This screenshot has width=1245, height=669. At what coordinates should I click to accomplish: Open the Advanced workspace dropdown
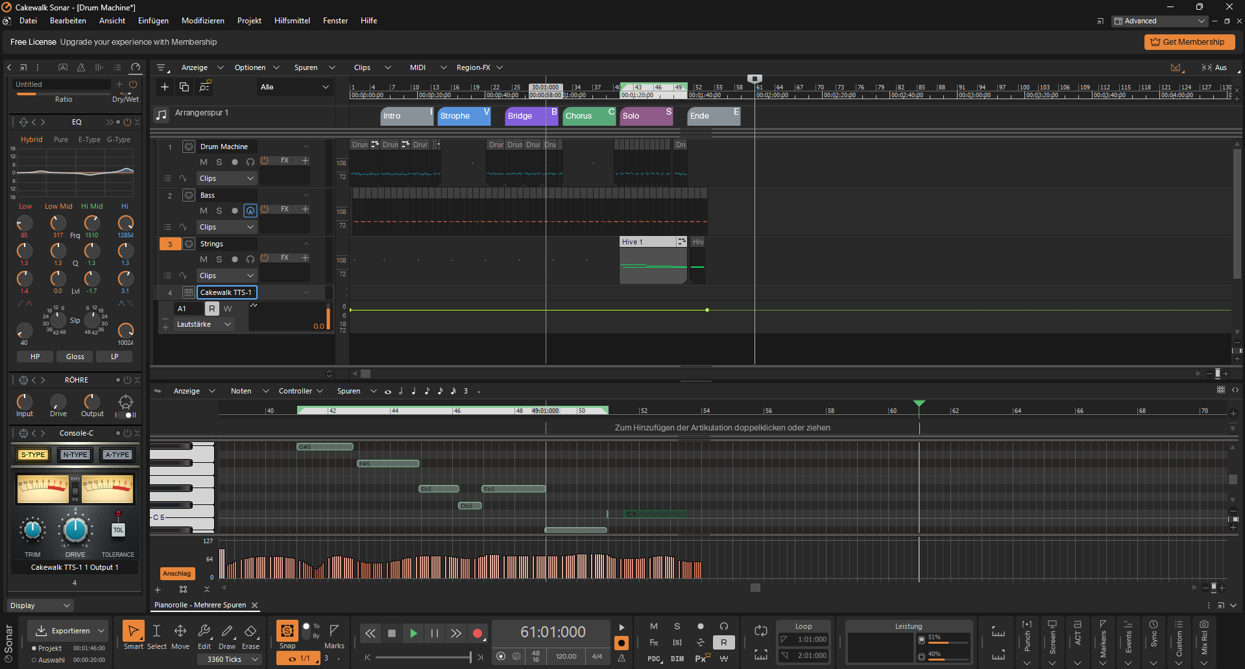click(1159, 21)
